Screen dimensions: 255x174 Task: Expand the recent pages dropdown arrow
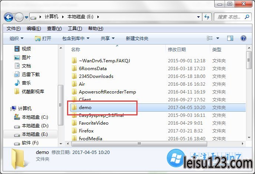coord(27,17)
